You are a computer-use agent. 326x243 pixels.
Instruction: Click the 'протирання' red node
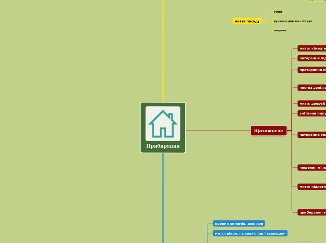coord(312,70)
